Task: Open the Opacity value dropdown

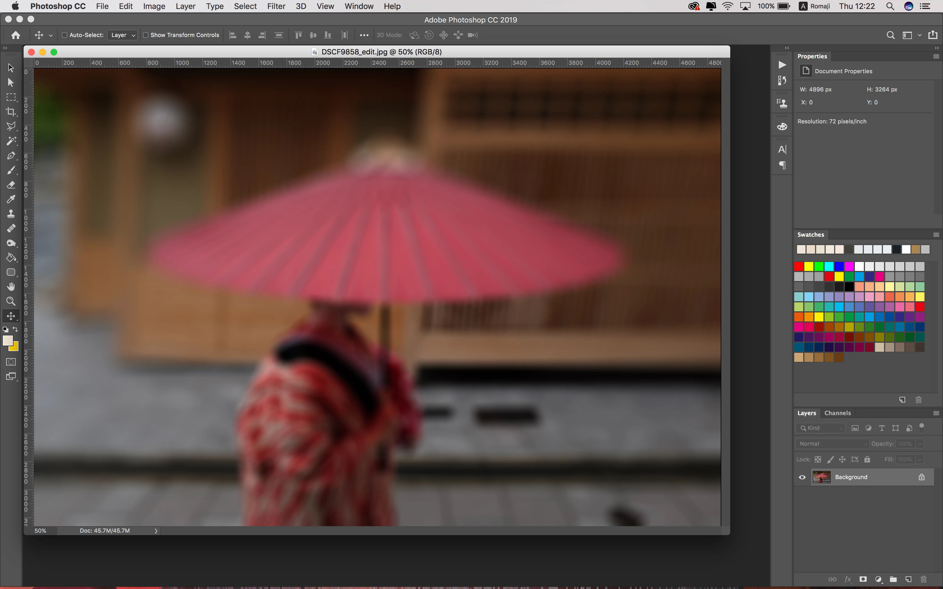Action: click(x=919, y=444)
